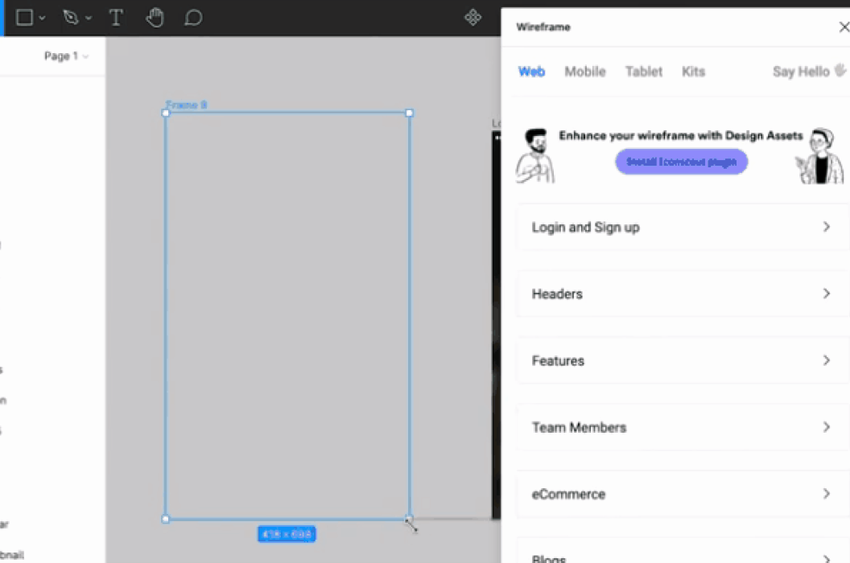
Task: Click the top-right handle of Frame 9
Action: pyautogui.click(x=409, y=113)
